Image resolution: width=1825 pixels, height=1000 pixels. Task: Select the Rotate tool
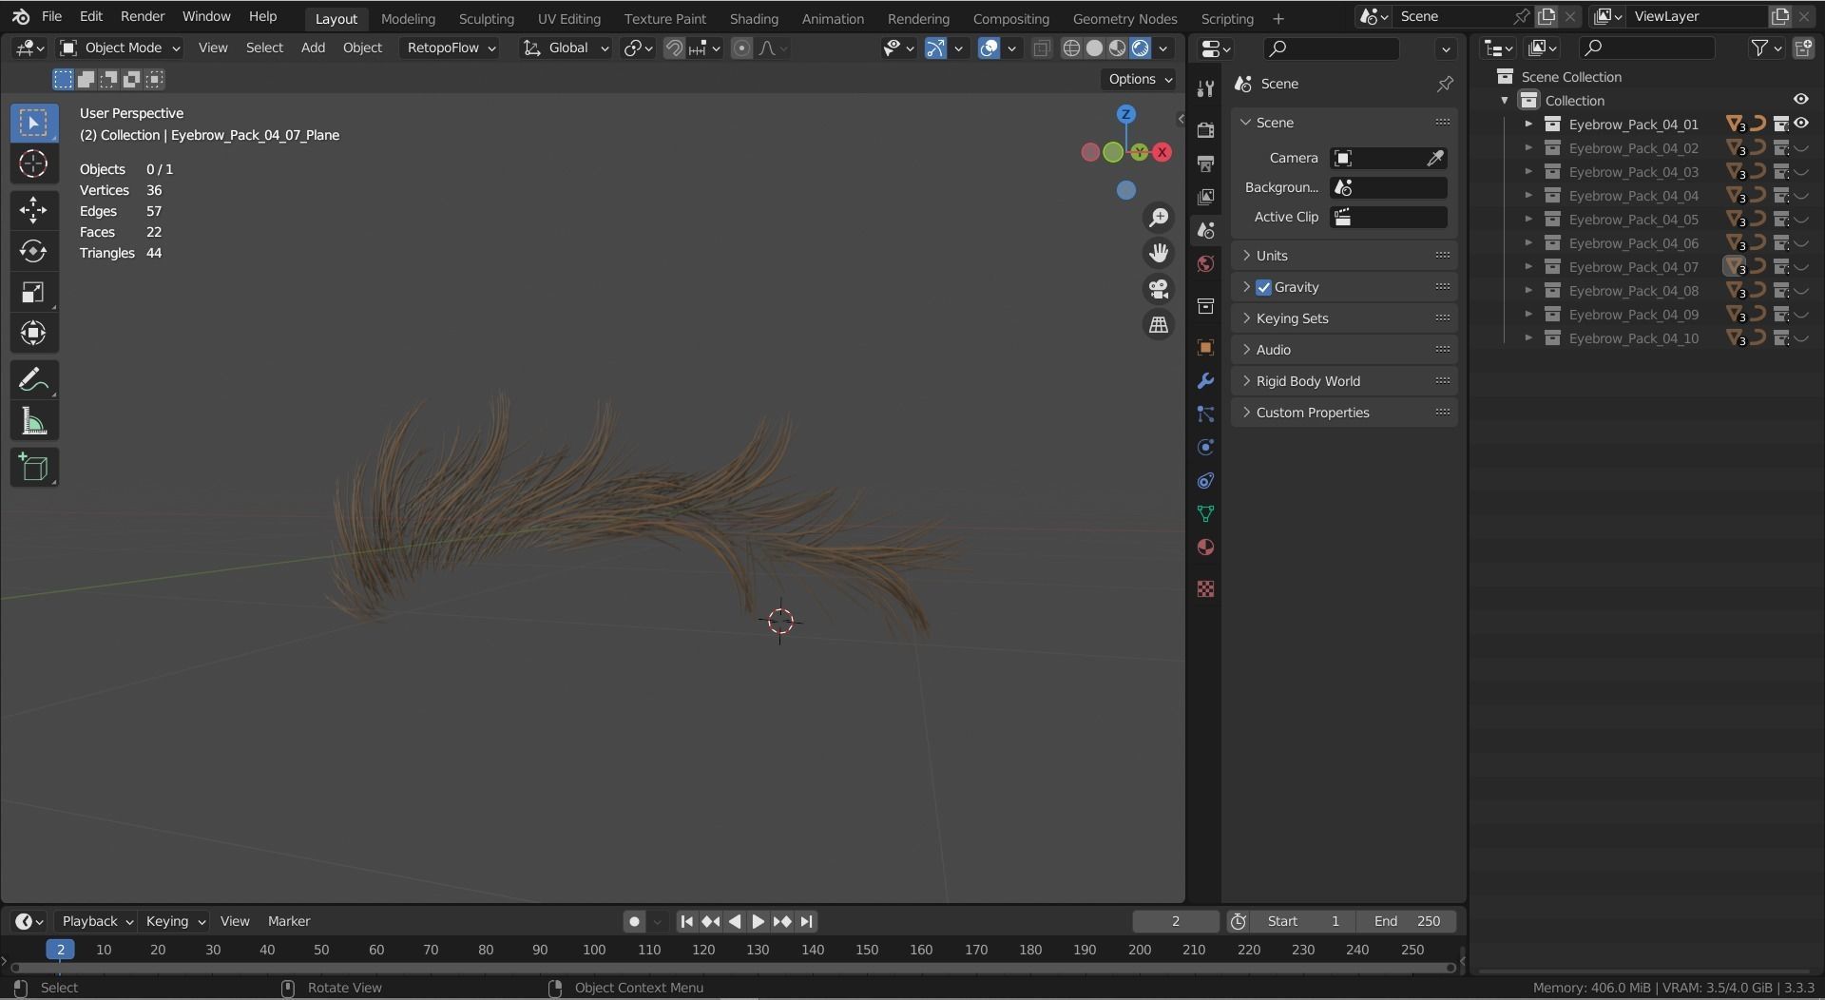[33, 251]
